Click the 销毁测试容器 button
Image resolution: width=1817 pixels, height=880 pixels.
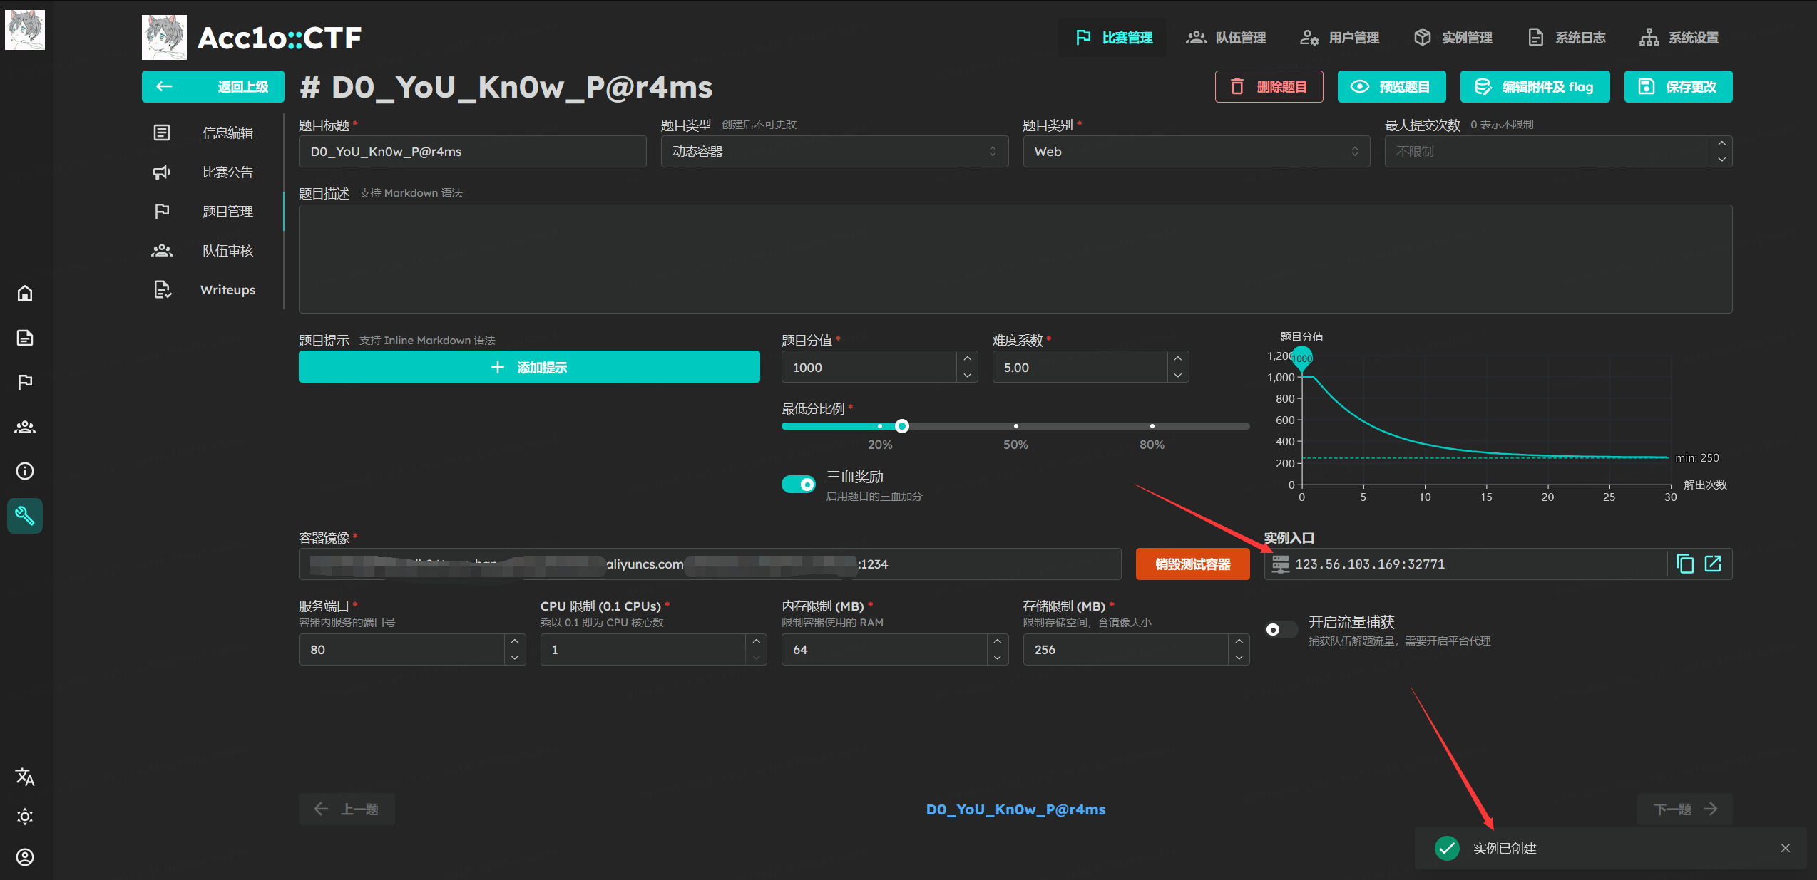point(1192,564)
